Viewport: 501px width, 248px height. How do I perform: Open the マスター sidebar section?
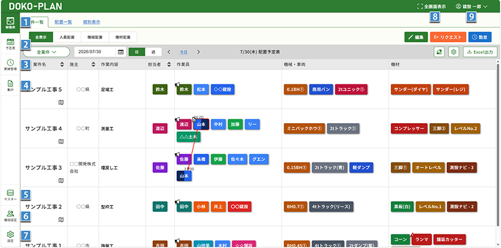coord(10,195)
